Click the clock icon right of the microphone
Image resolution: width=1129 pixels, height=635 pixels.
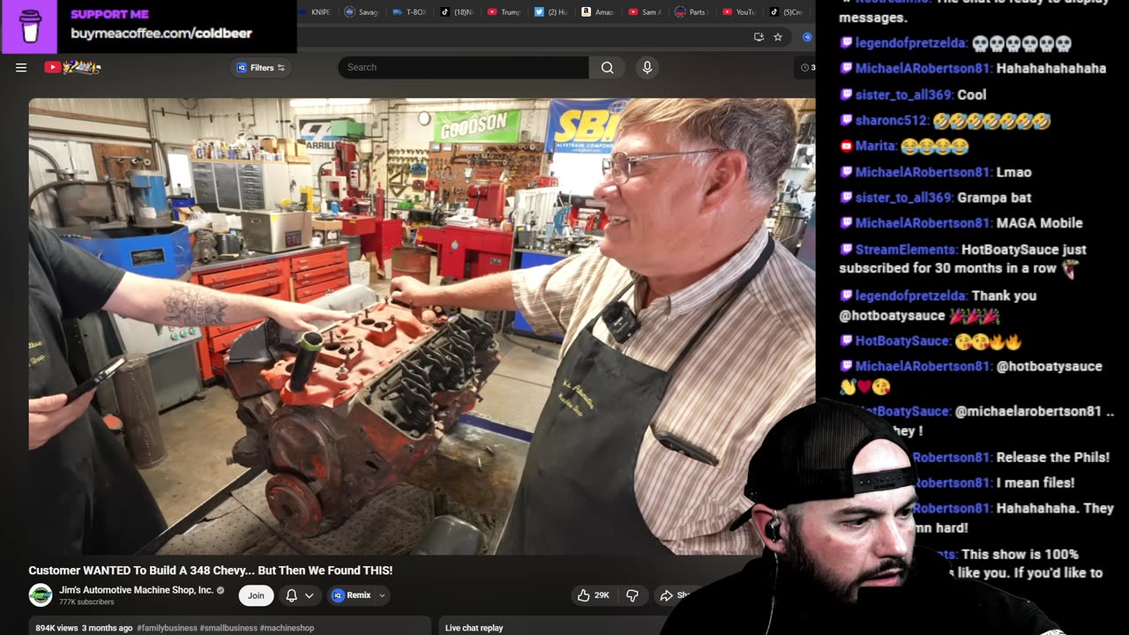(805, 67)
